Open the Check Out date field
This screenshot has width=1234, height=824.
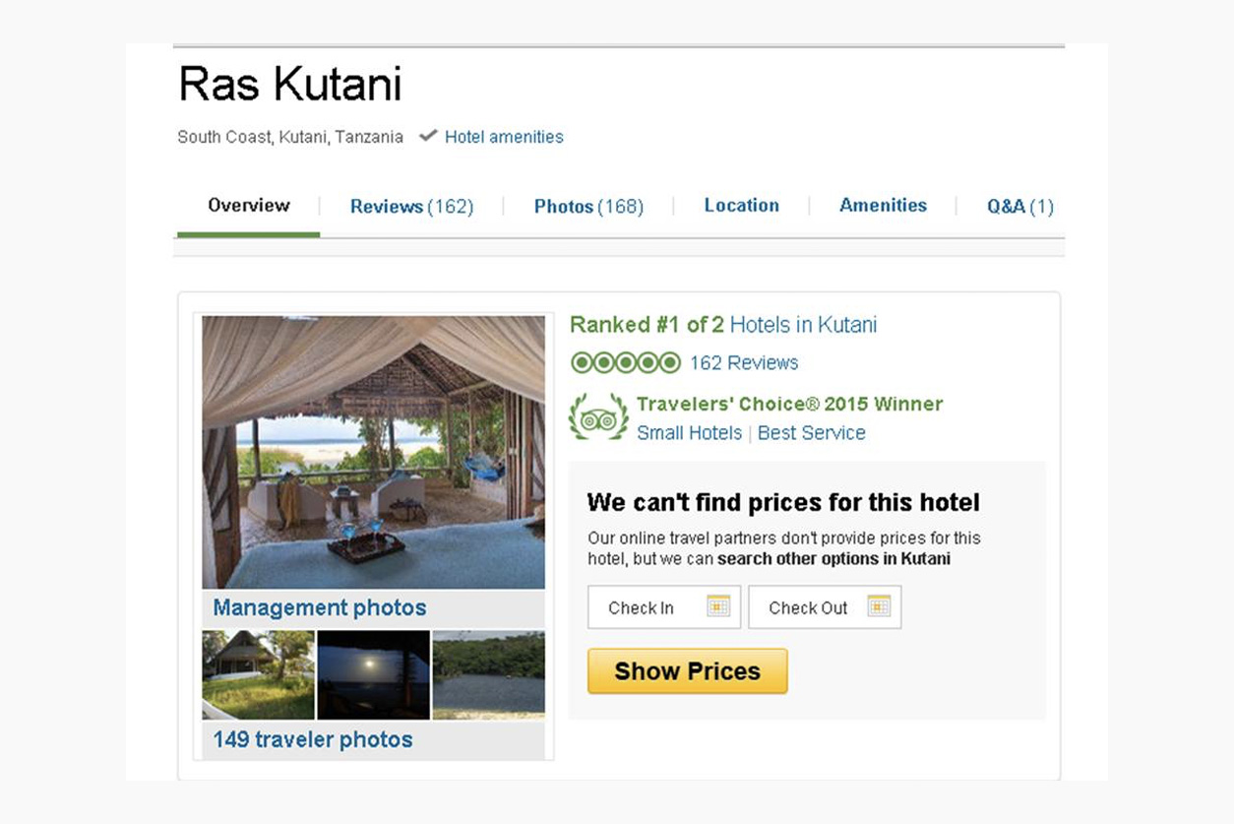[825, 607]
